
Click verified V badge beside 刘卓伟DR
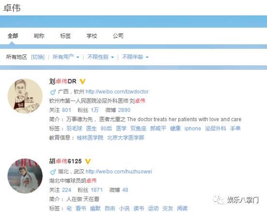tap(82, 81)
